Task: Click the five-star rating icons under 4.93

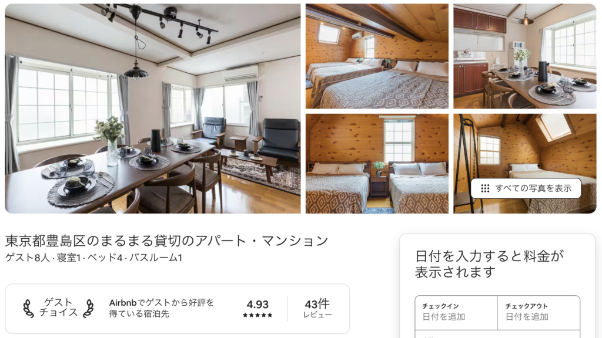Action: (257, 315)
